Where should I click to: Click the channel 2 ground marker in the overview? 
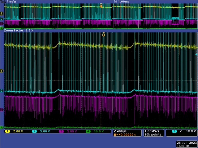pyautogui.click(x=2, y=19)
